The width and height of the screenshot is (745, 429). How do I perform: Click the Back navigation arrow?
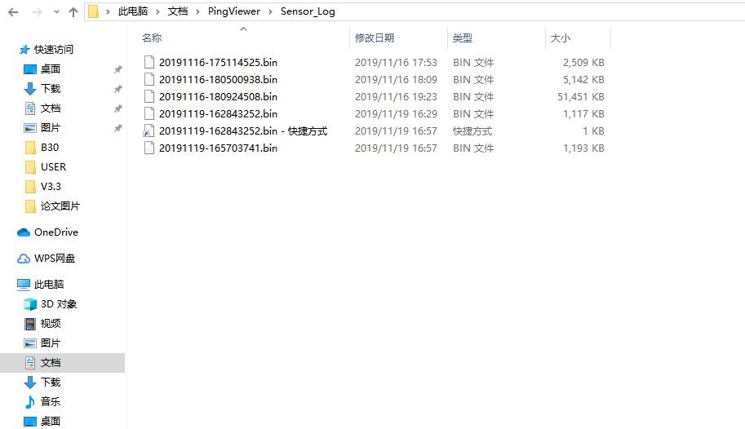tap(13, 12)
